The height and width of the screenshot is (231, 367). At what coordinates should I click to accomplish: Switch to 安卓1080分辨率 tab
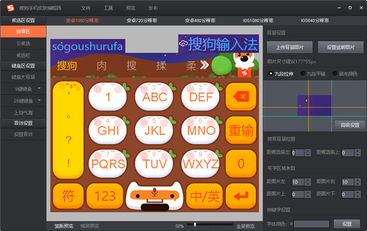pyautogui.click(x=83, y=21)
